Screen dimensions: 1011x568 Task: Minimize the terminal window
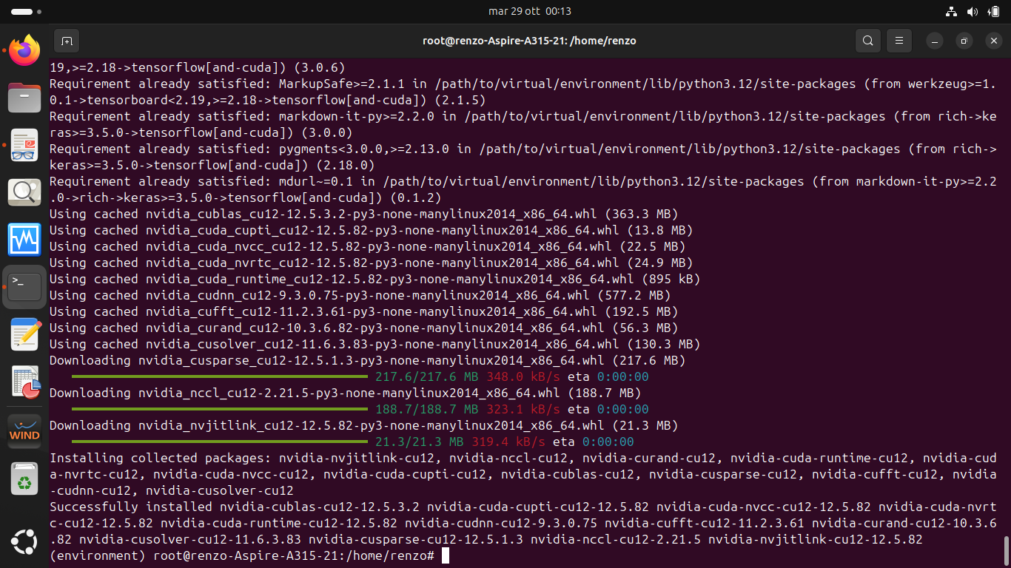click(x=935, y=41)
